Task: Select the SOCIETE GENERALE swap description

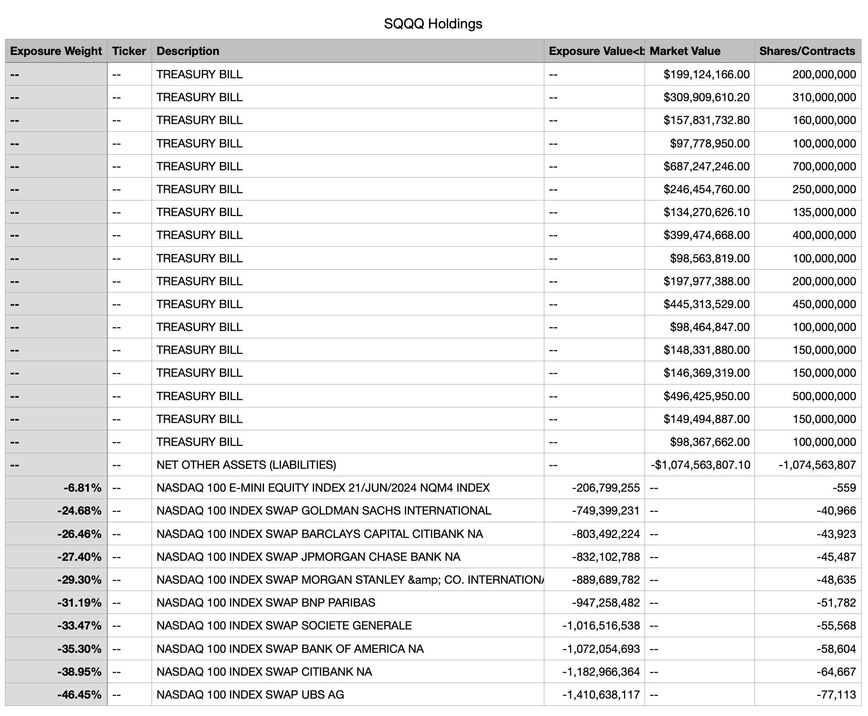Action: click(x=347, y=625)
